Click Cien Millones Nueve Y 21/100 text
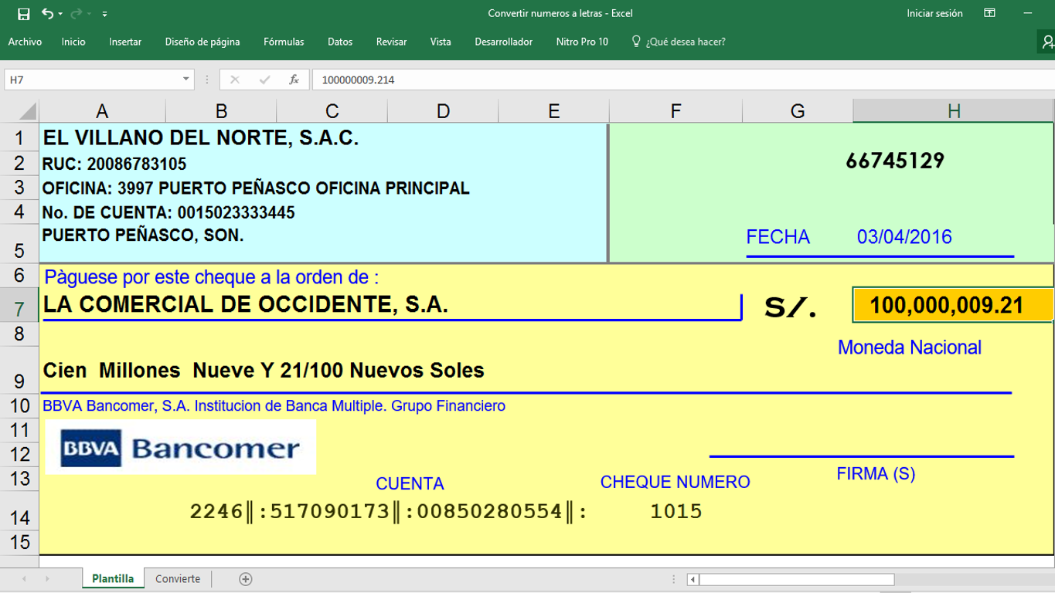This screenshot has height=593, width=1055. 264,371
